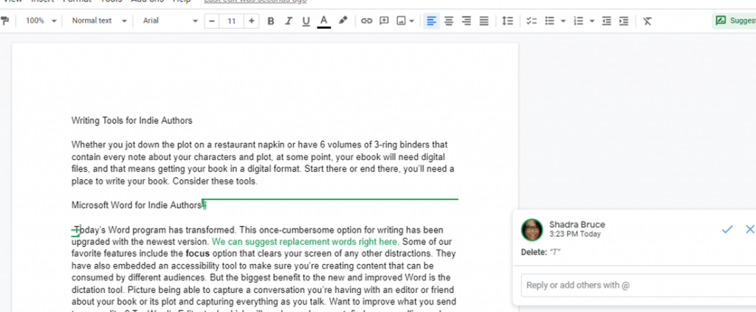Screen dimensions: 756x312
Task: Expand the bulleted list options arrow
Action: pyautogui.click(x=563, y=21)
